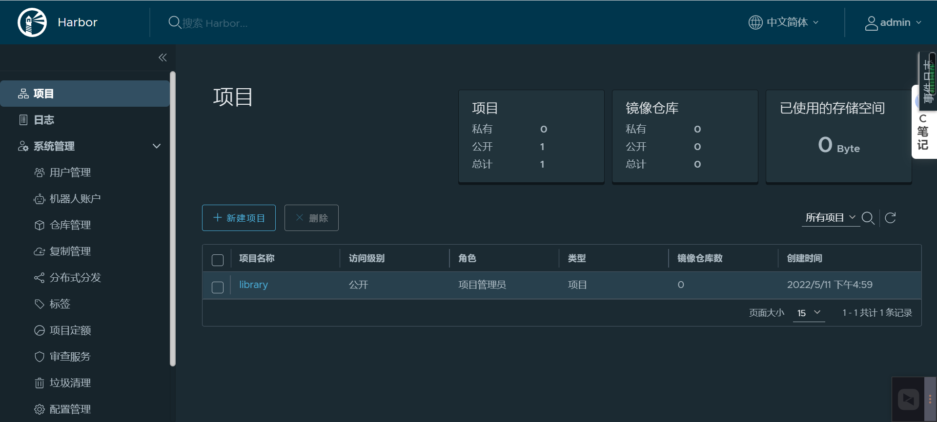937x422 pixels.
Task: Click the 已使用的存储空间 card title
Action: click(x=832, y=108)
